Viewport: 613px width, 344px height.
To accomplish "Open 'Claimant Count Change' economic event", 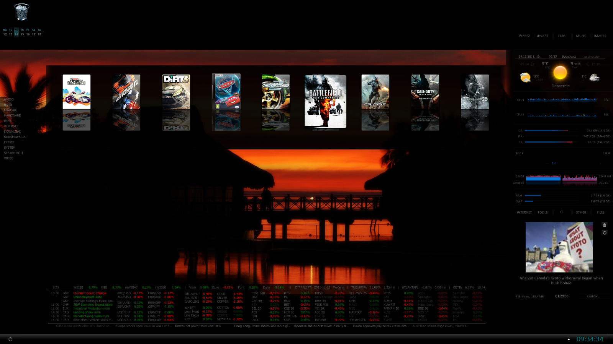I will 90,293.
